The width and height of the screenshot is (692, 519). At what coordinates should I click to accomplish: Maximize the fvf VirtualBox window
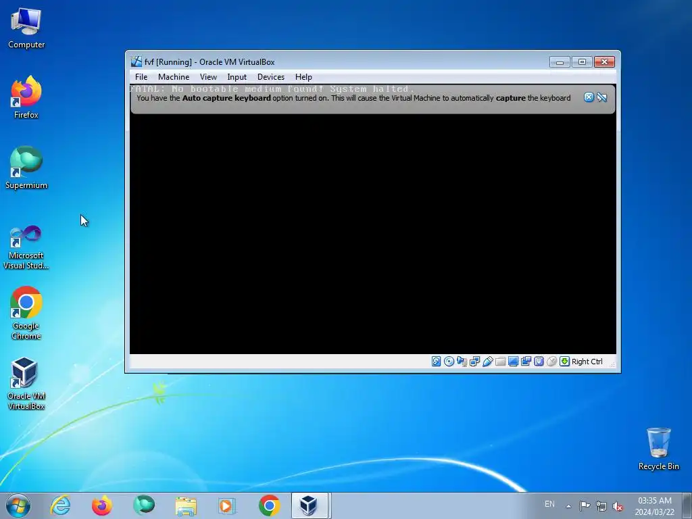(582, 61)
